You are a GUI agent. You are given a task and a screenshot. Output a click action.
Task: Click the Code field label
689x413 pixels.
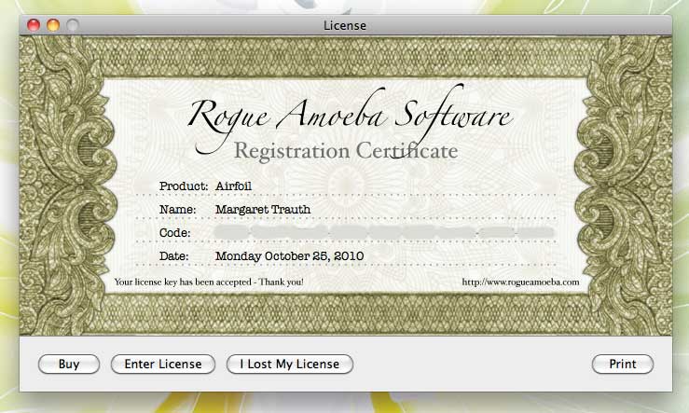(x=175, y=232)
